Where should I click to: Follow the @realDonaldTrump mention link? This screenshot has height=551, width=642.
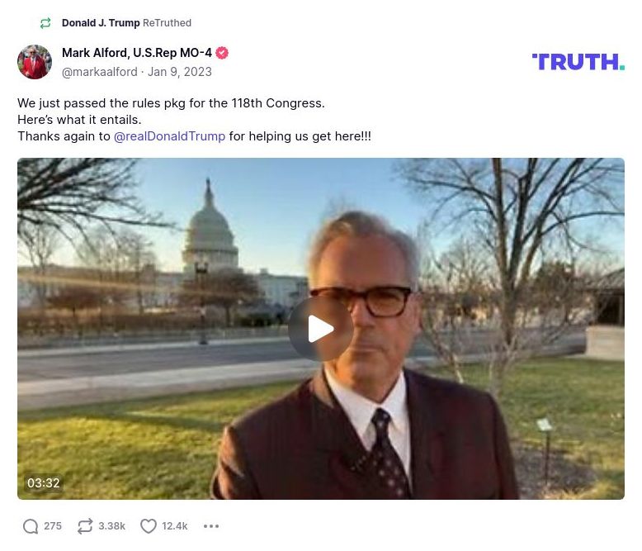click(169, 136)
